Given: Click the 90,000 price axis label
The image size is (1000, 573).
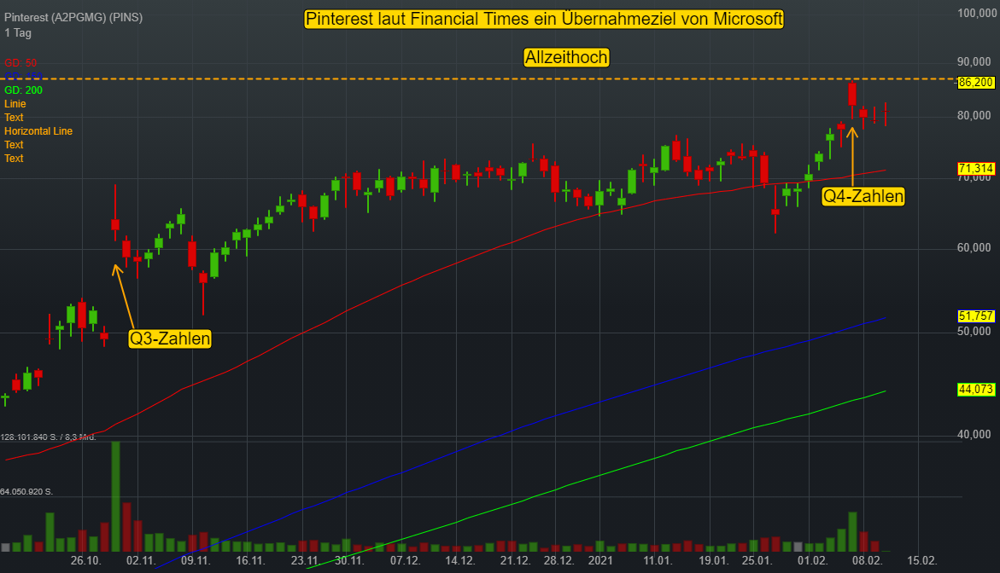Looking at the screenshot, I should point(974,61).
